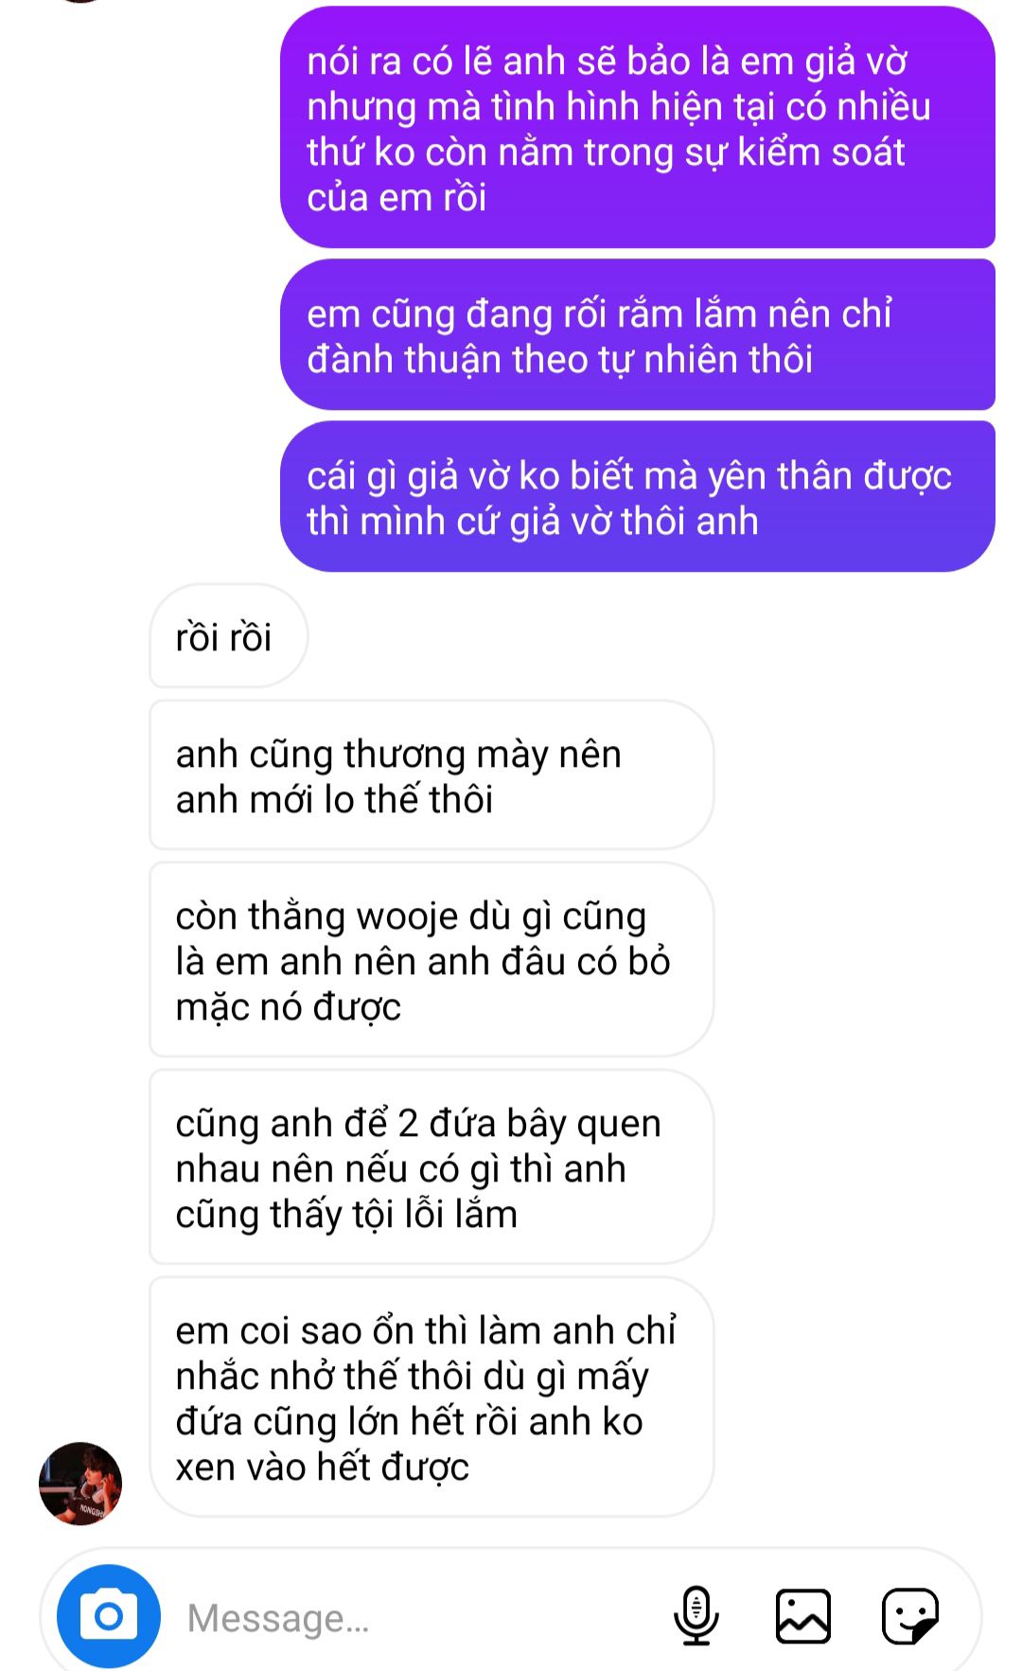Tap the "cũng anh để 2 đứa bây quen" bubble

[x=432, y=1167]
